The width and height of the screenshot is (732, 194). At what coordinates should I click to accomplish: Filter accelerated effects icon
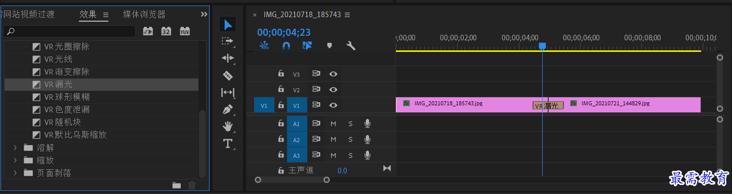coord(148,31)
